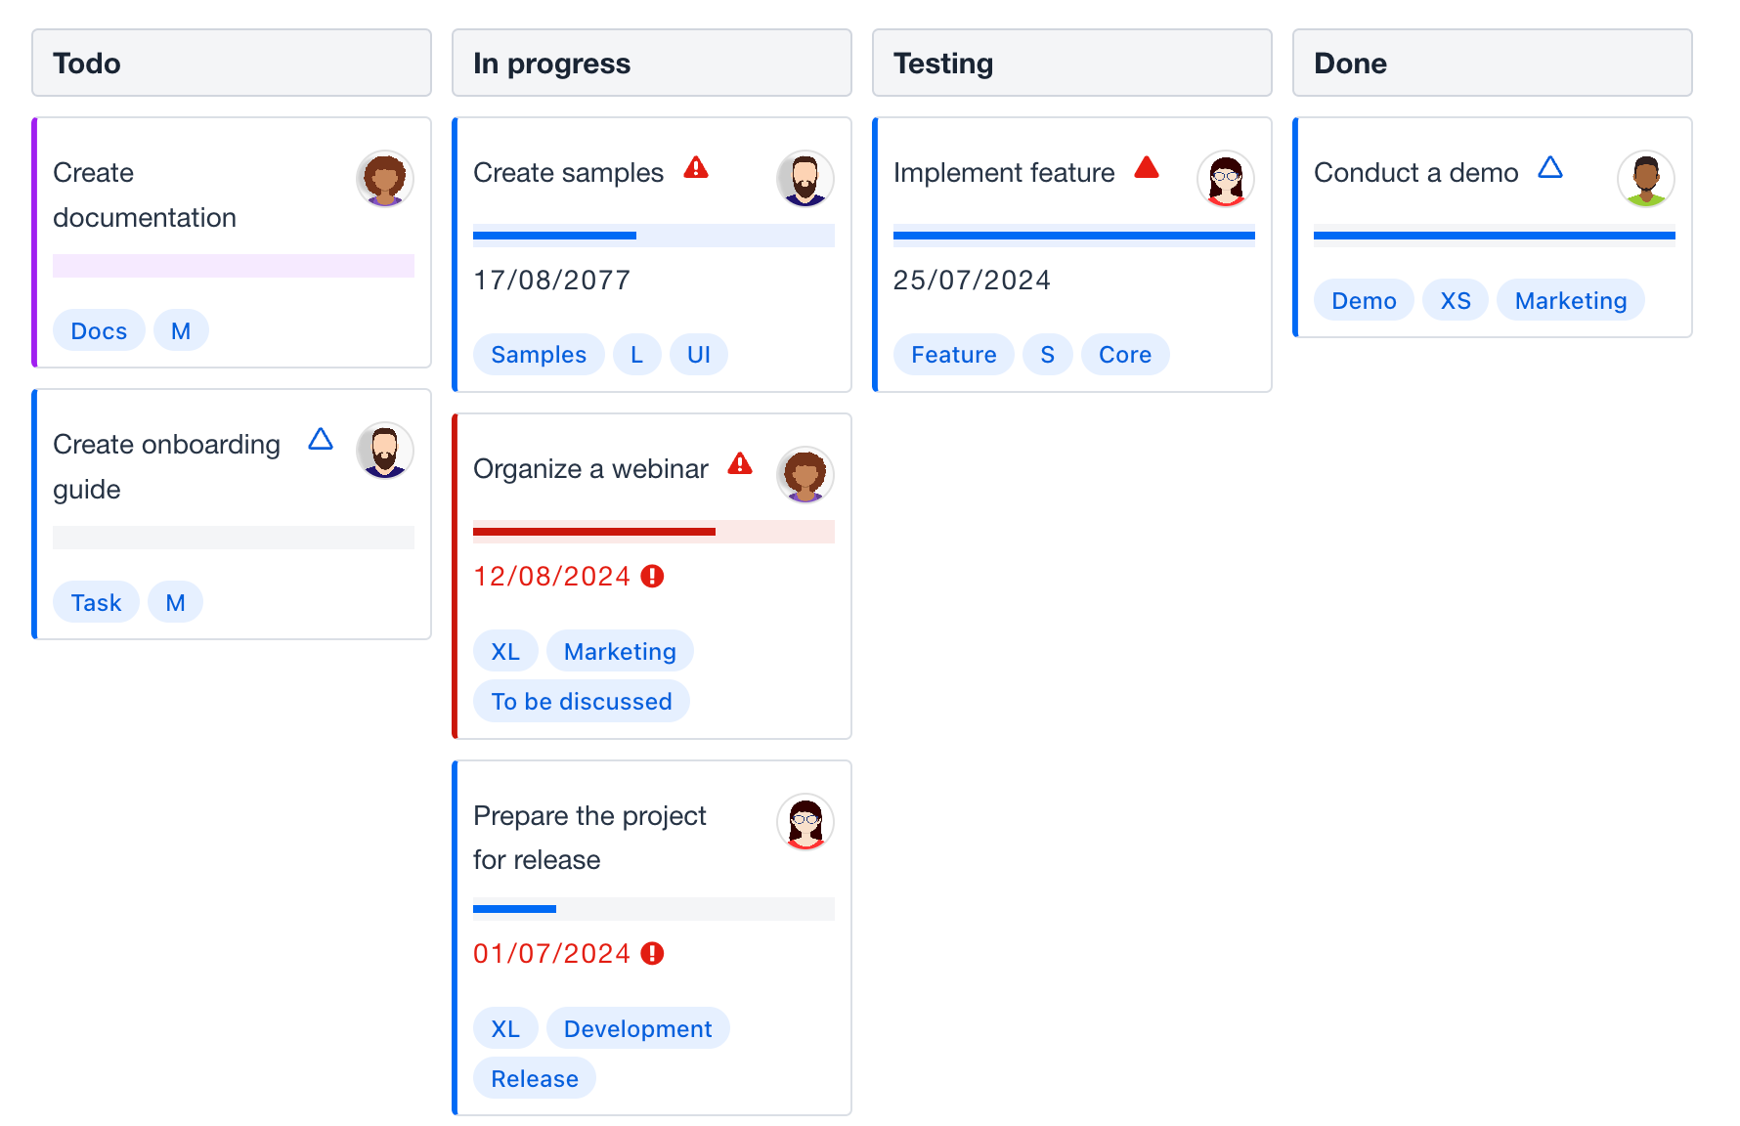The height and width of the screenshot is (1126, 1740).
Task: Click the date 25/07/2024 on Implement feature
Action: pyautogui.click(x=970, y=280)
